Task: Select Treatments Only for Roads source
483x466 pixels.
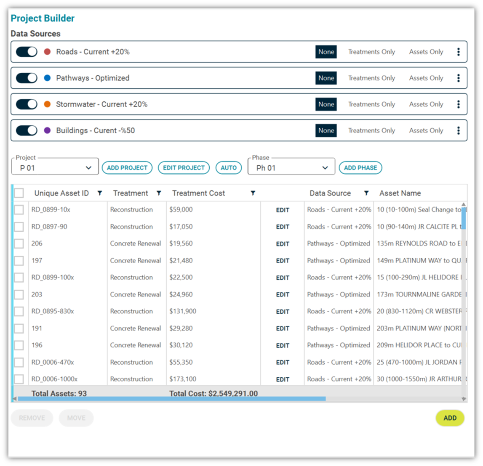Action: tap(371, 52)
